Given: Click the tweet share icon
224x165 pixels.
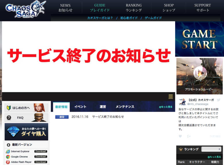Looking at the screenshot, I should coord(189,136).
